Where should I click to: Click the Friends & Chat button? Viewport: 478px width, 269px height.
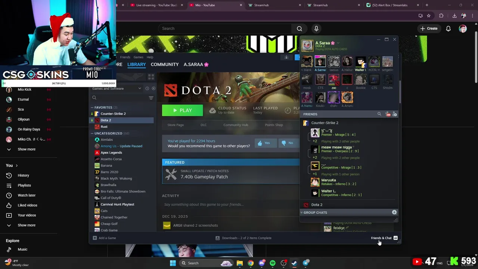coord(384,238)
